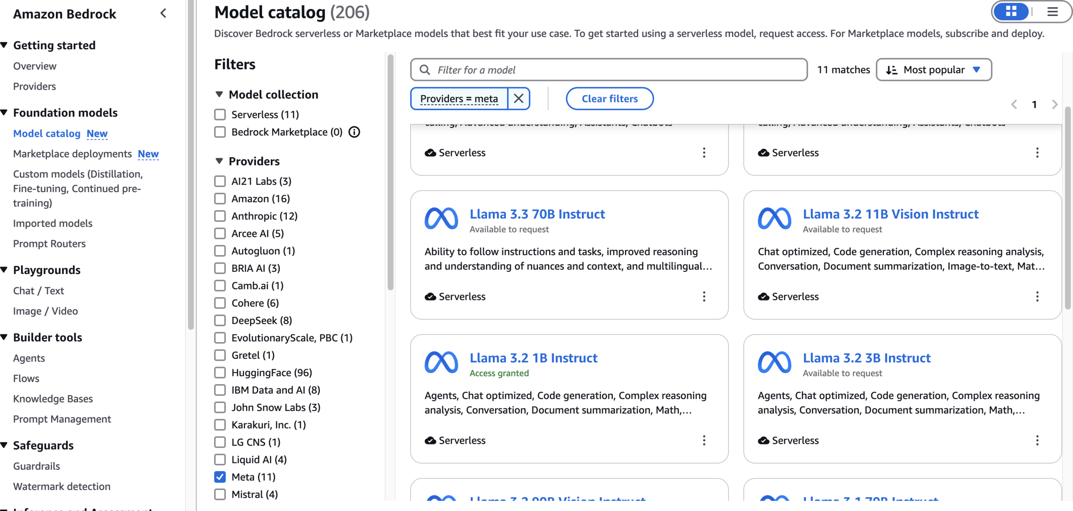Collapse the Model collection filter section

coord(219,94)
